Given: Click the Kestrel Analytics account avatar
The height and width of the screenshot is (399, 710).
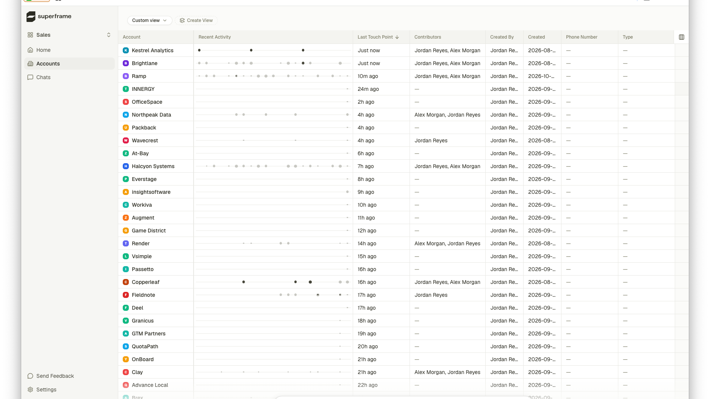Looking at the screenshot, I should pos(126,50).
